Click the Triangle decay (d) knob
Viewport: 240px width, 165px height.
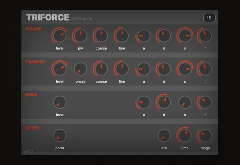pyautogui.click(x=164, y=69)
